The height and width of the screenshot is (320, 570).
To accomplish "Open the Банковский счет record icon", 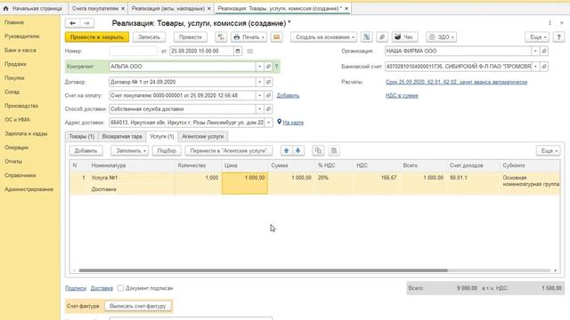I will [544, 67].
